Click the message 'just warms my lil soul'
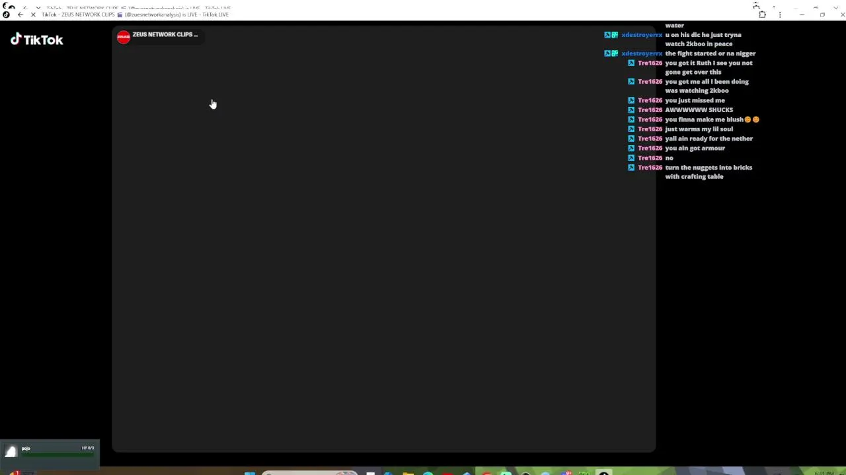 (699, 129)
